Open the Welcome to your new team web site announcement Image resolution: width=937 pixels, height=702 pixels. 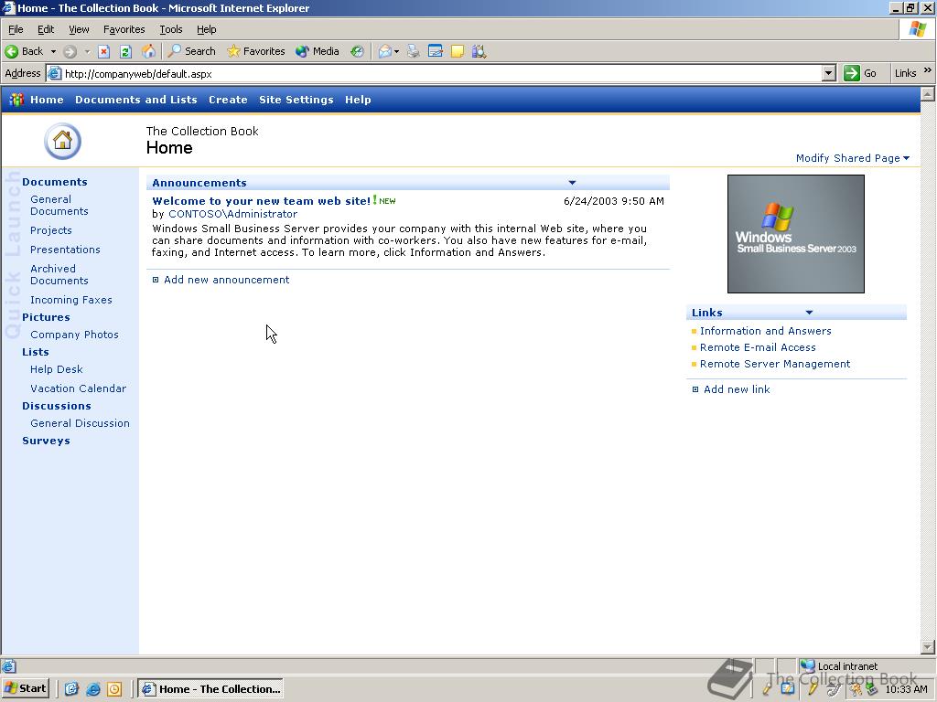(x=261, y=201)
